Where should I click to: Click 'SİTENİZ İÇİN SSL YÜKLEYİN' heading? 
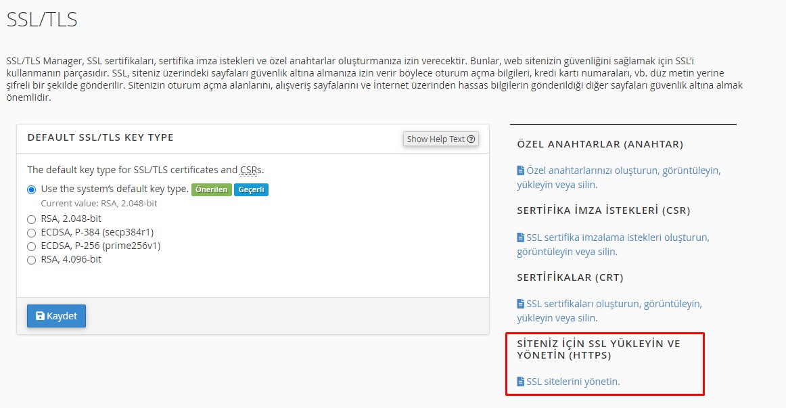[599, 349]
